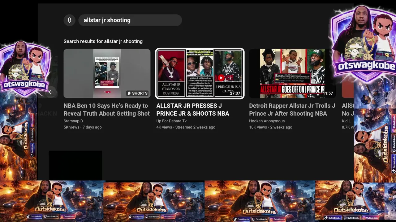Open the NBA Ben 10 Shorts thumbnail

pos(107,73)
